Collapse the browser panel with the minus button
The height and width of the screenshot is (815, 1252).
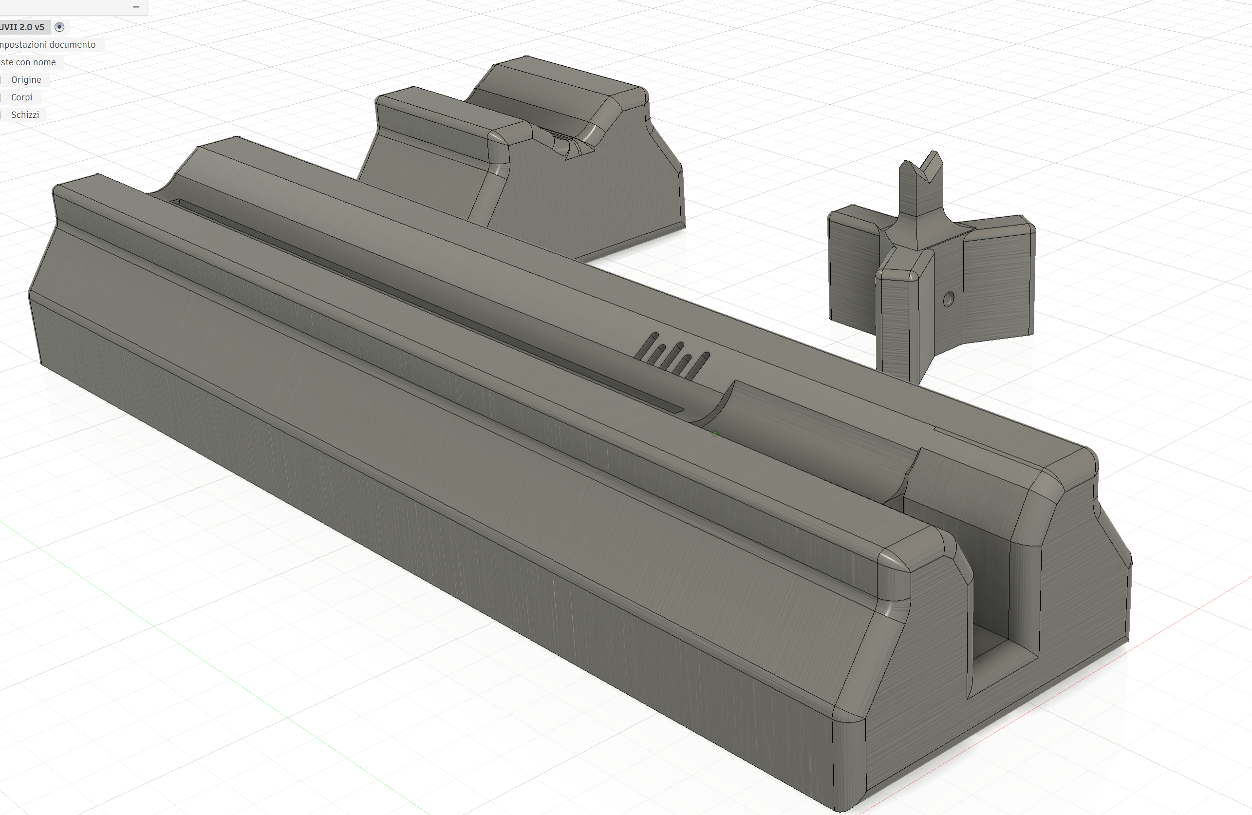[x=136, y=7]
